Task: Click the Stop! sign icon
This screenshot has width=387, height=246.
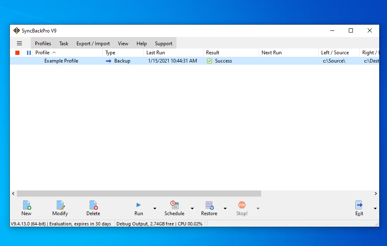Action: click(x=242, y=205)
